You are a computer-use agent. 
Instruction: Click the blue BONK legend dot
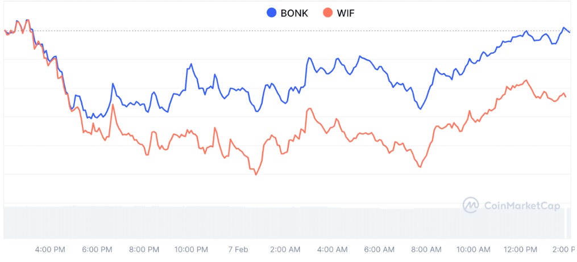(x=271, y=12)
